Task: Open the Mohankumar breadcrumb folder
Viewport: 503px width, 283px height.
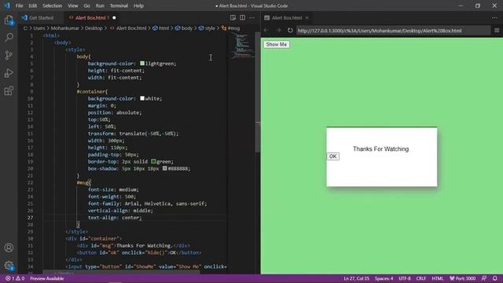Action: (64, 28)
